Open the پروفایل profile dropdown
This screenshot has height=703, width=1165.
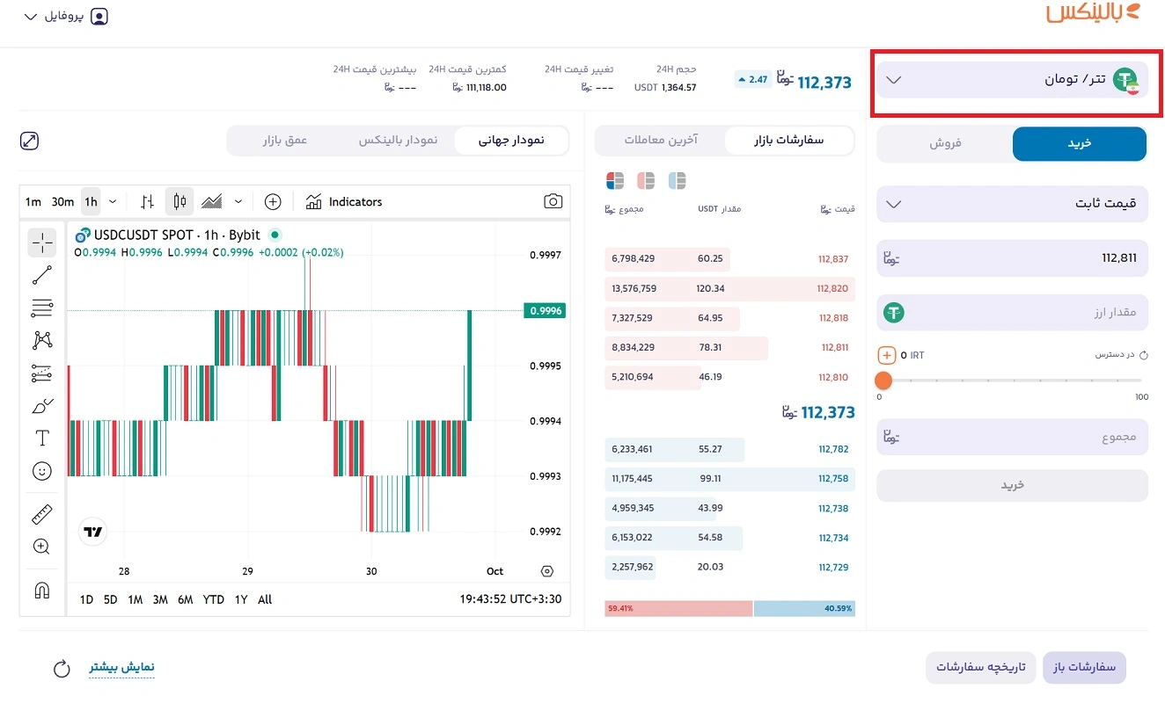click(66, 17)
